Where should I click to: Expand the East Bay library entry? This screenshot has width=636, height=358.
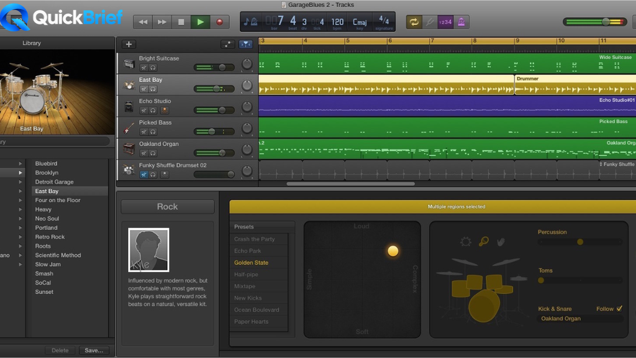(x=20, y=191)
